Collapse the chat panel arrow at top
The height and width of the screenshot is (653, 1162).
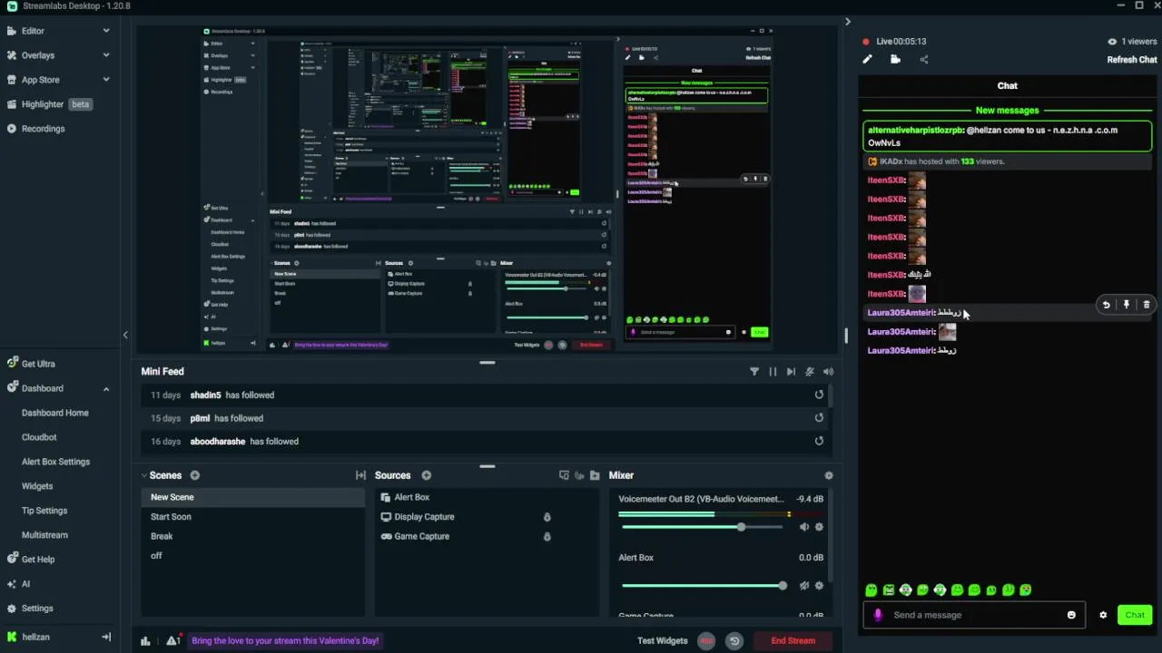848,22
